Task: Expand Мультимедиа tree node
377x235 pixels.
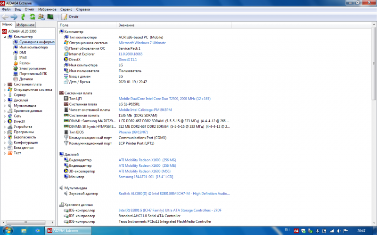Action: 5,105
